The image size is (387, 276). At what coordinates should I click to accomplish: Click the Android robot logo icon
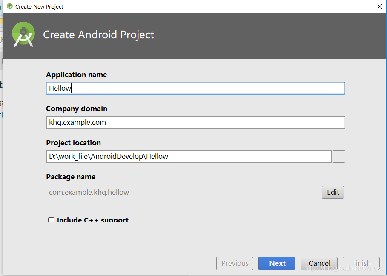[23, 34]
